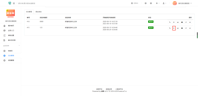Click the green vertical scrollbar thumb at the right edge
Image resolution: width=198 pixels, height=96 pixels.
coord(197,35)
